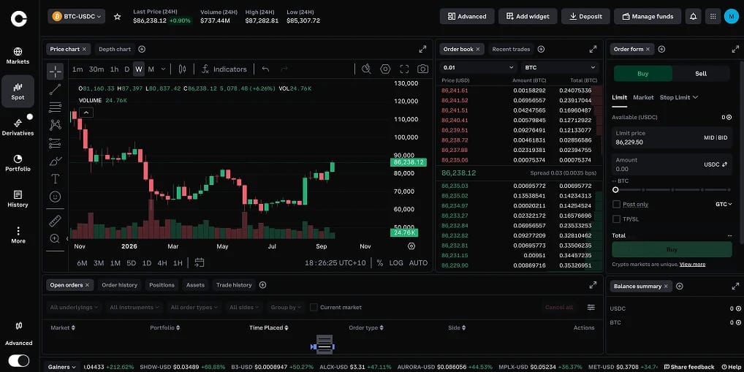The width and height of the screenshot is (744, 372).
Task: Open the All underlyings filter
Action: [x=74, y=308]
